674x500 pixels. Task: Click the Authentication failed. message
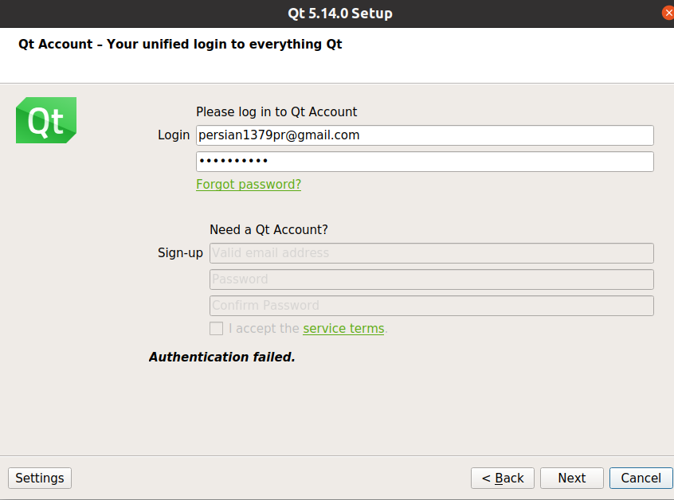point(221,357)
